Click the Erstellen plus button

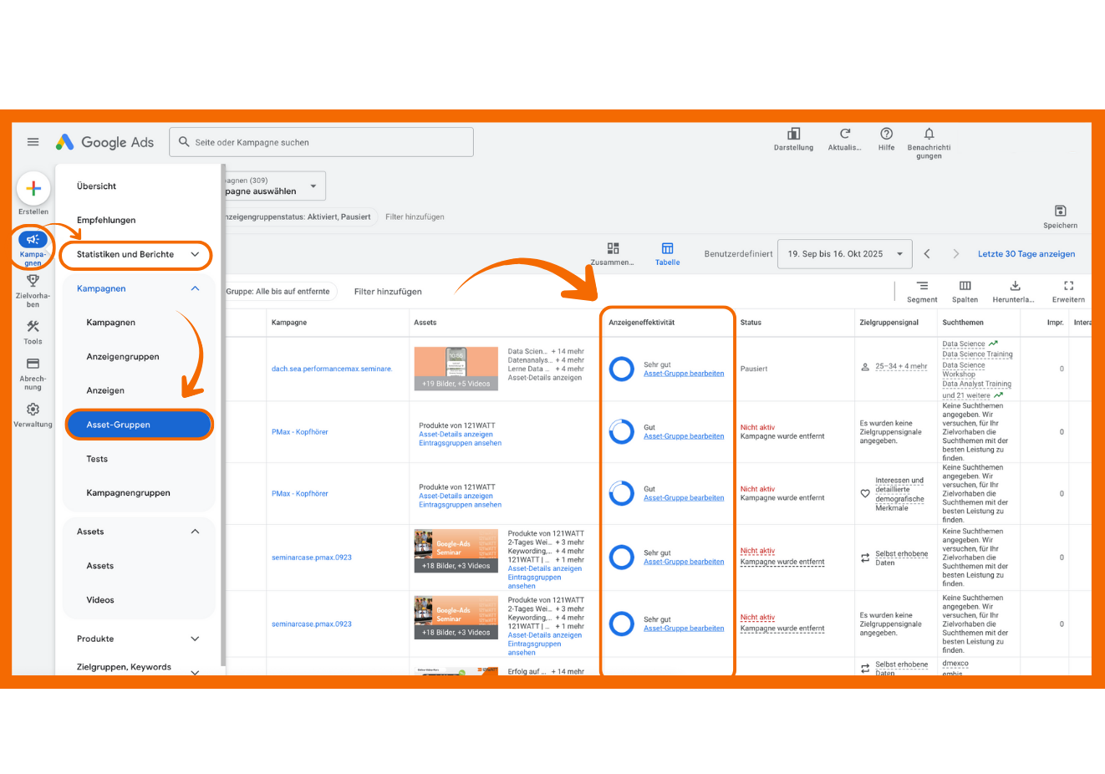point(33,188)
